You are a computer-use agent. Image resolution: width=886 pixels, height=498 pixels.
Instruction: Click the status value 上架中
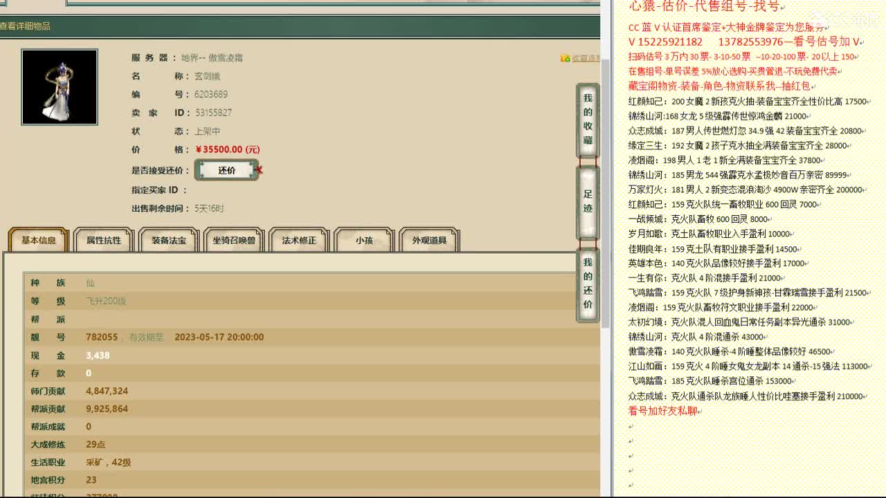click(x=208, y=131)
